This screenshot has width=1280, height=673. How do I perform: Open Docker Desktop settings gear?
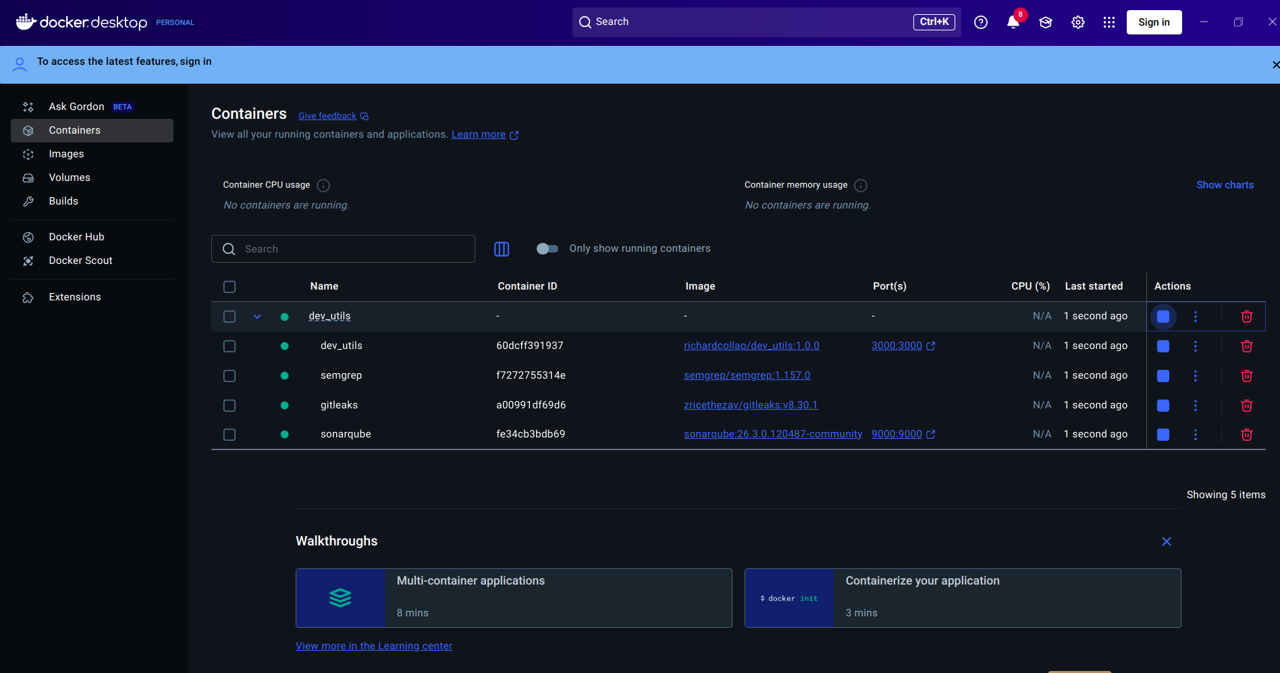click(x=1078, y=22)
